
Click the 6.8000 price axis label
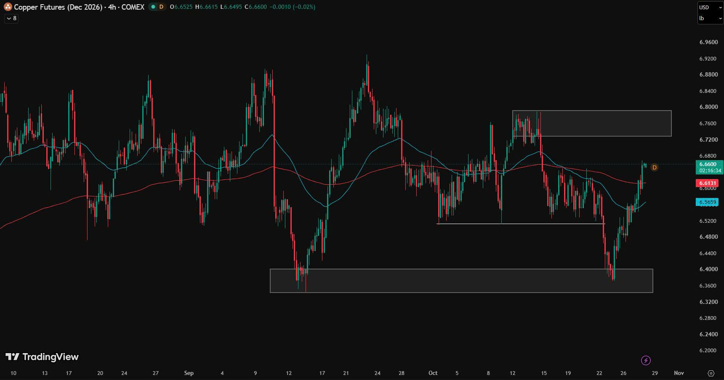[x=708, y=107]
